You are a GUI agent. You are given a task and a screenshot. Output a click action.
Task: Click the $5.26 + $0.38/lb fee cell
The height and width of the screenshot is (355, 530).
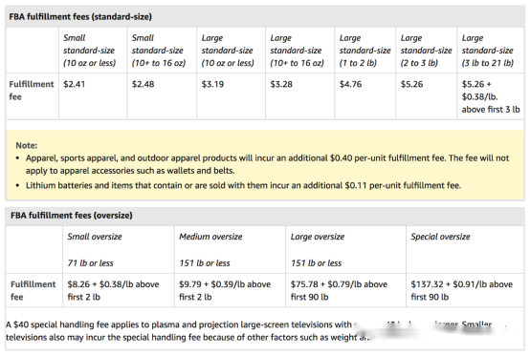tap(491, 96)
